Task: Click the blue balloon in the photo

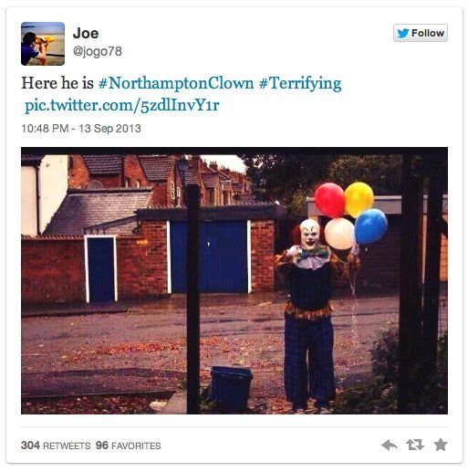Action: (x=370, y=226)
